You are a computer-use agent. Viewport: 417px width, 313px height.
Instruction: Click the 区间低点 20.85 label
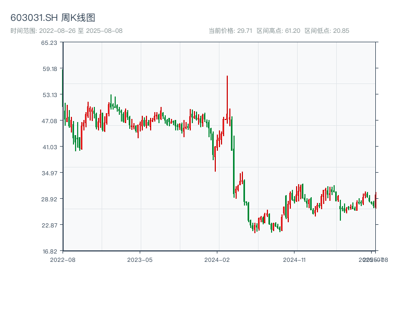coord(327,31)
